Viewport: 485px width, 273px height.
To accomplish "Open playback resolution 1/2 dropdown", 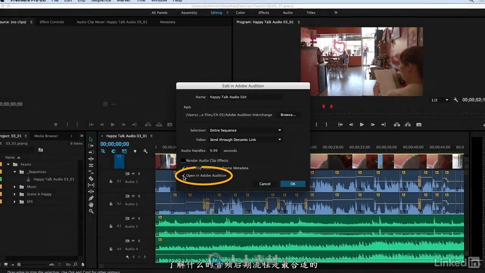I will 440,100.
